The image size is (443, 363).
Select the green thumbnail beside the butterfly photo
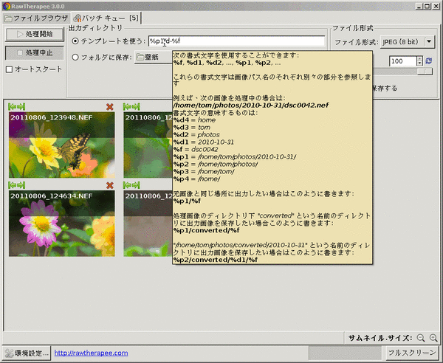pos(148,145)
